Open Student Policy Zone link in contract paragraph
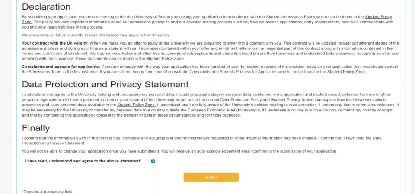This screenshot has height=194, width=415. [165, 58]
